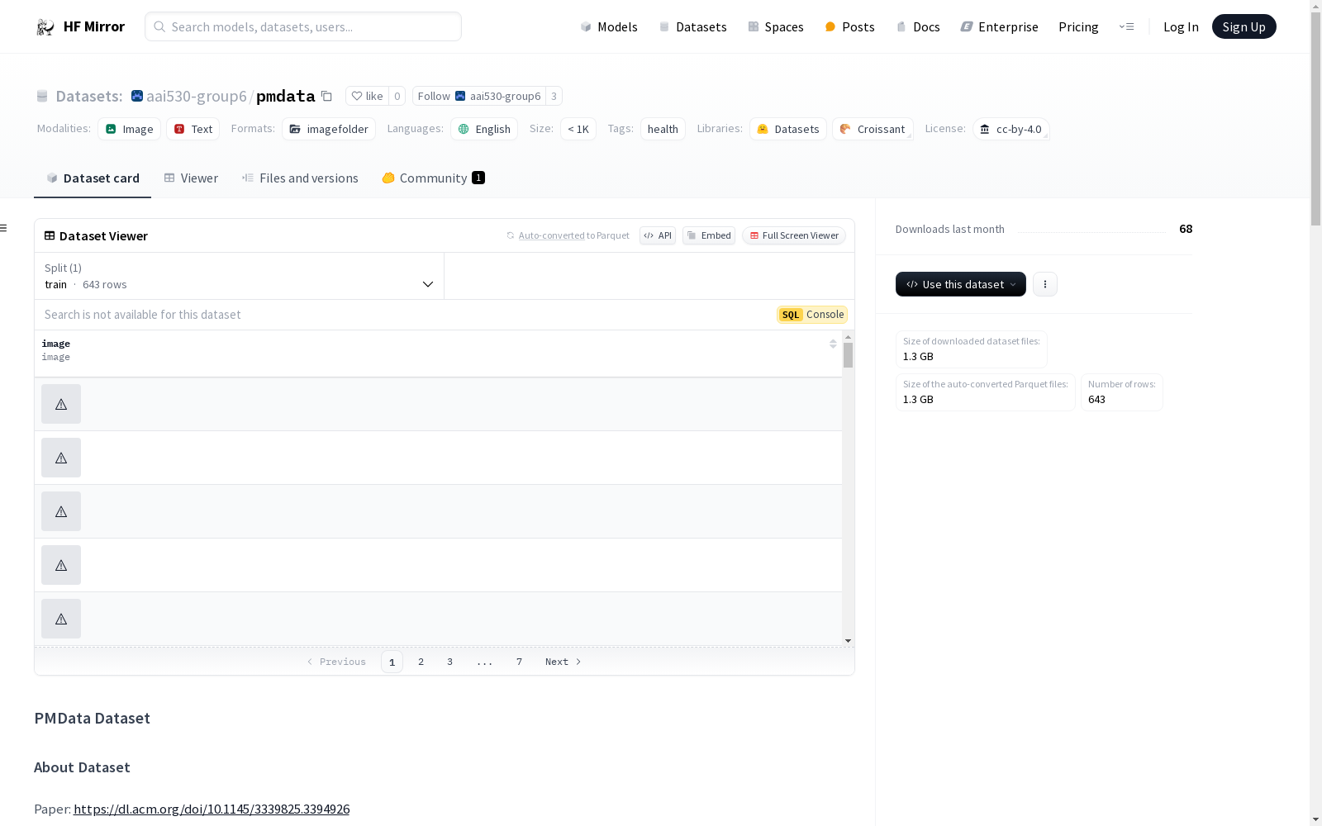Expand the train split dropdown
The width and height of the screenshot is (1322, 826).
[240, 276]
